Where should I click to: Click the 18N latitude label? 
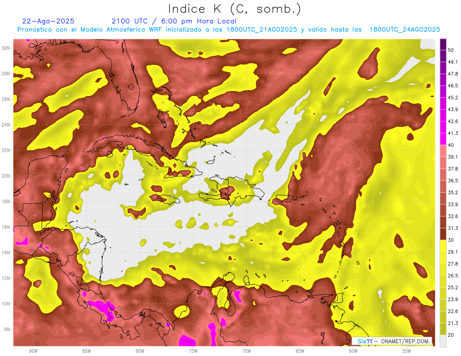click(6, 201)
